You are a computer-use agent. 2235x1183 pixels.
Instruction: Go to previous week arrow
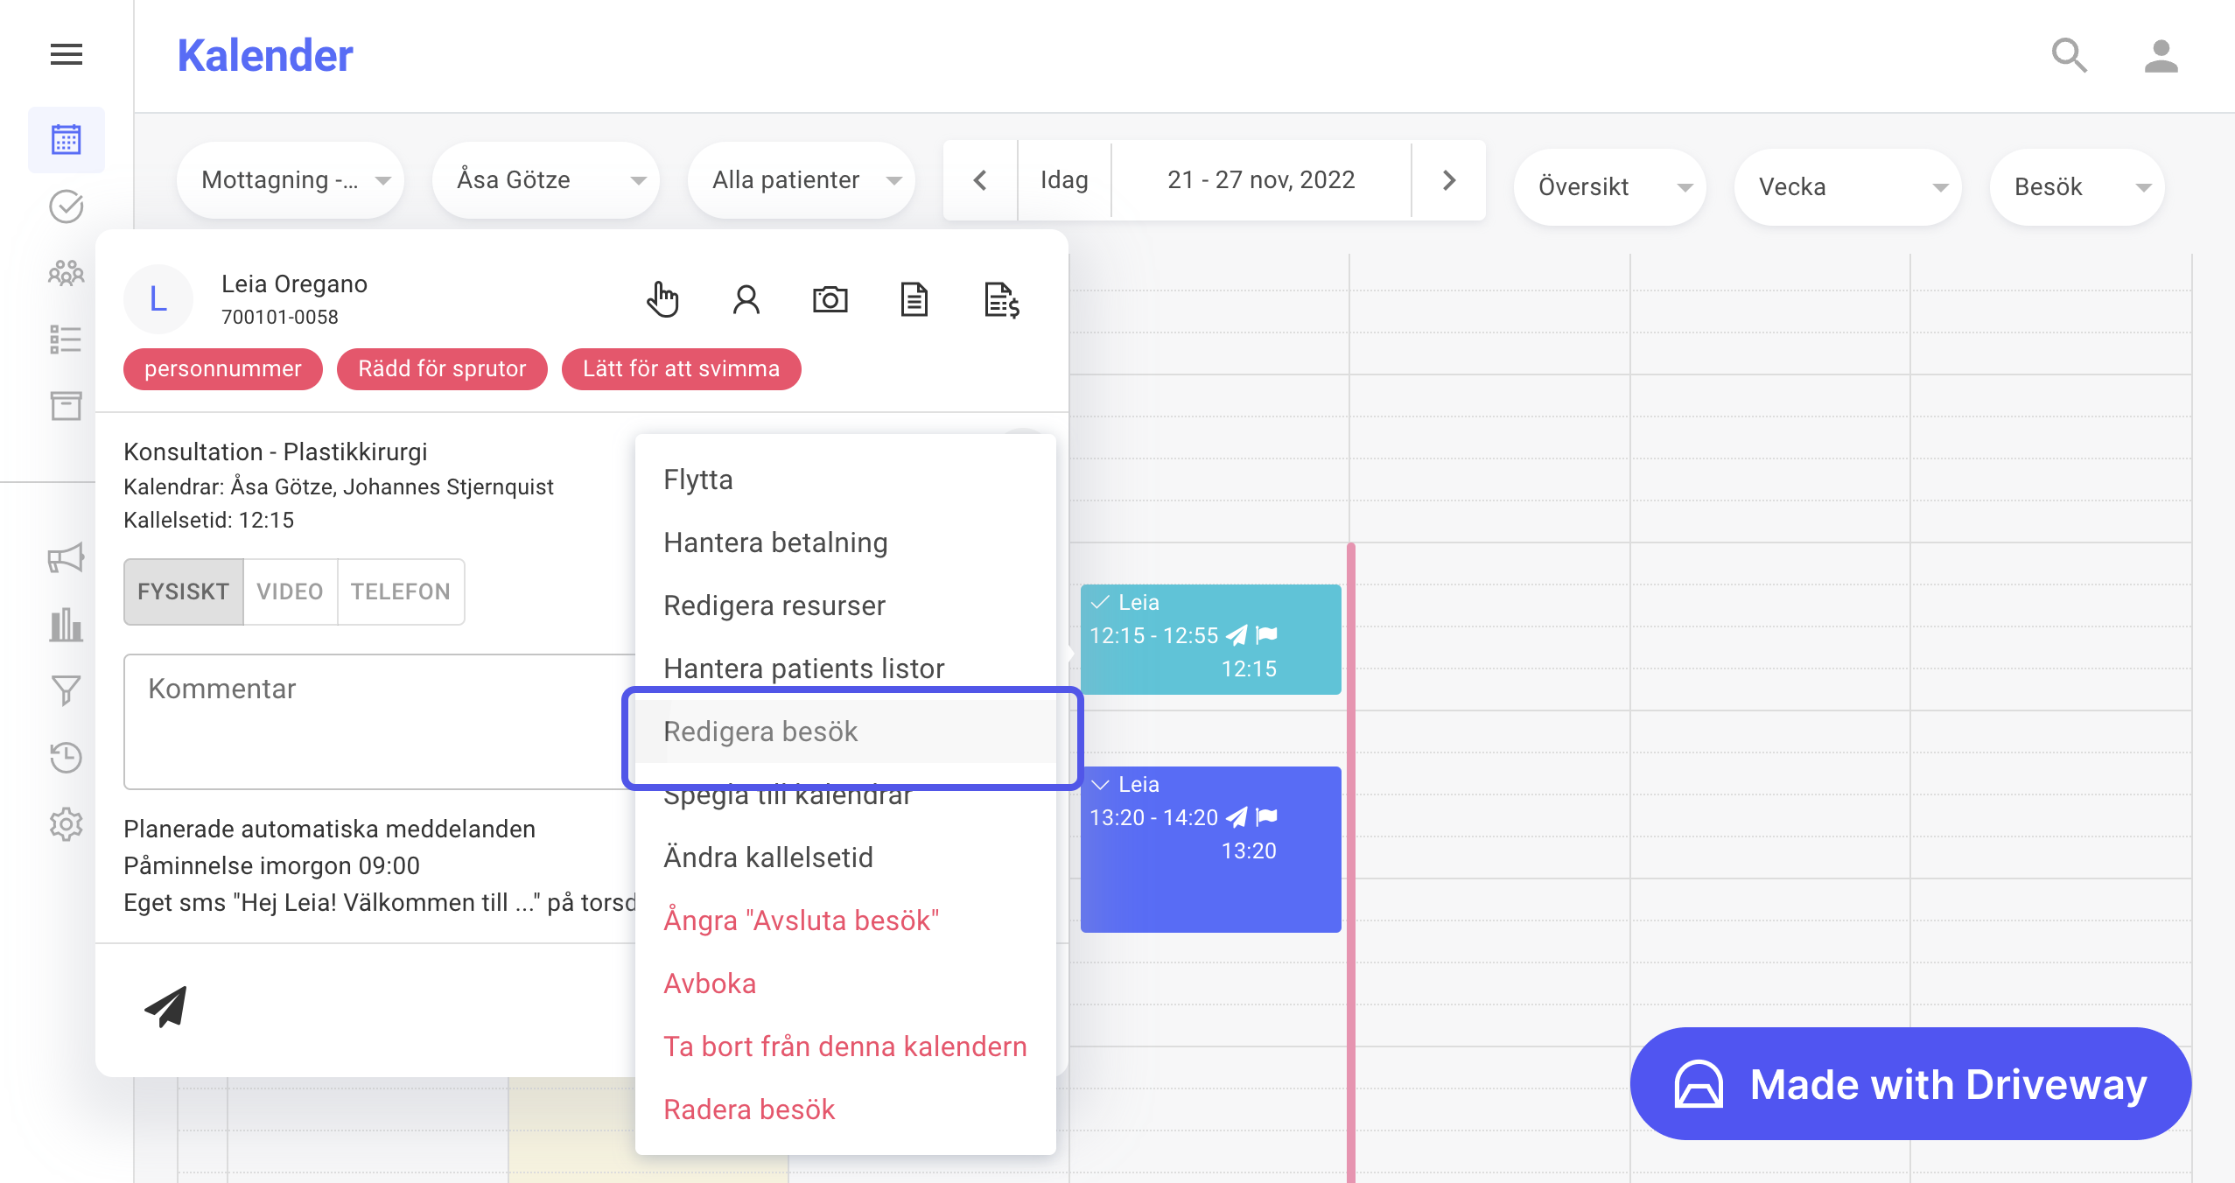tap(980, 180)
